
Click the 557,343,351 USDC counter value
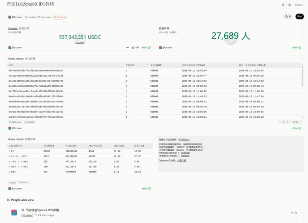click(x=80, y=37)
